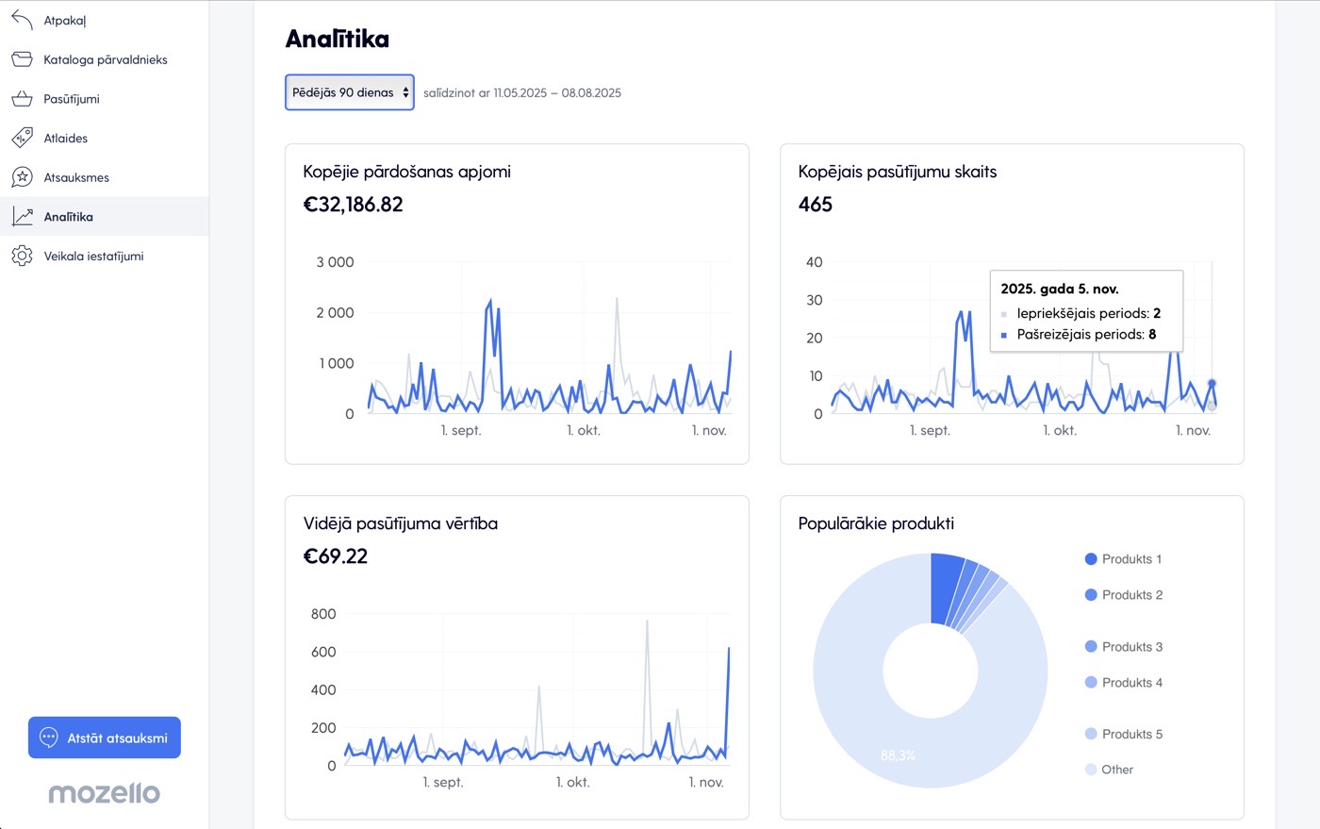
Task: Click the back arrow icon
Action: (x=22, y=20)
